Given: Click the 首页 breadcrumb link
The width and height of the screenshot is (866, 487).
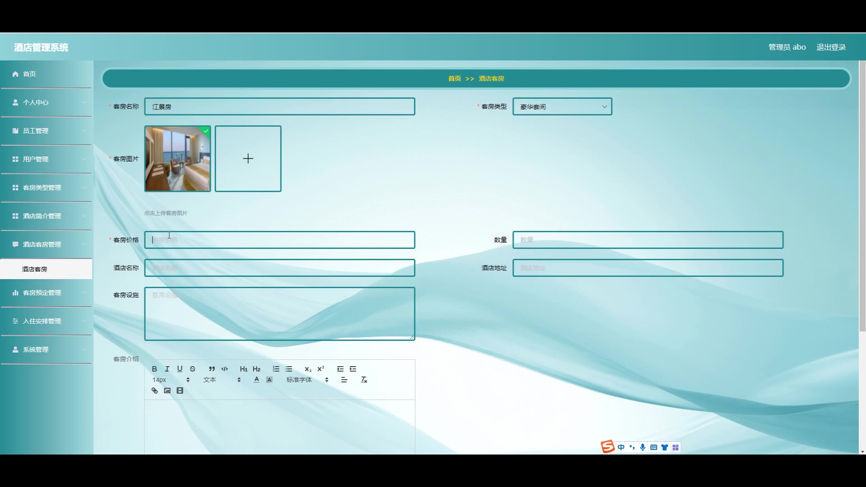Looking at the screenshot, I should 454,78.
